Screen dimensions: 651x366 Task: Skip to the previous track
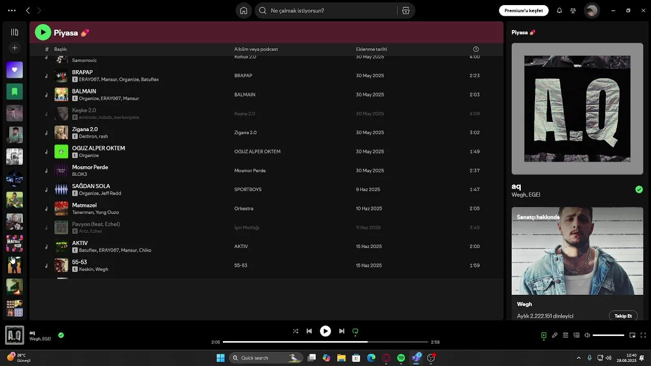(x=309, y=331)
